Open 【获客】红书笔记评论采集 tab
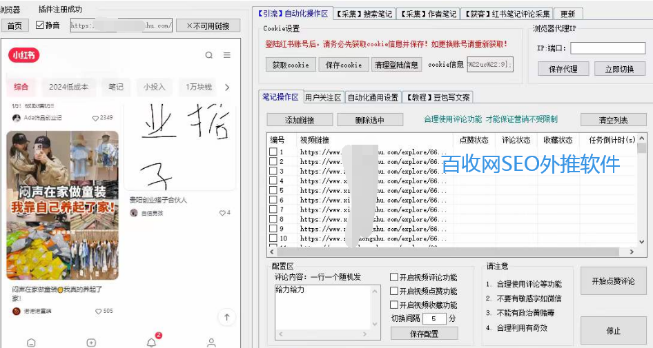 click(x=507, y=14)
